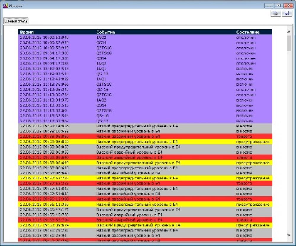Image resolution: width=296 pixels, height=246 pixels.
Task: Select Q2TS16 event at 23.06.2015 09:04:17
Action: pos(145,53)
